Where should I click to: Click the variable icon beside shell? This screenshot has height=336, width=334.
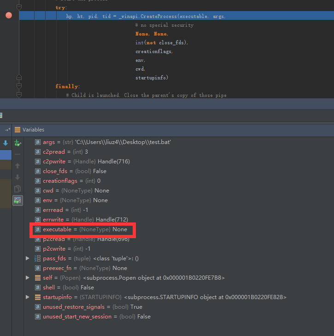tap(38, 288)
